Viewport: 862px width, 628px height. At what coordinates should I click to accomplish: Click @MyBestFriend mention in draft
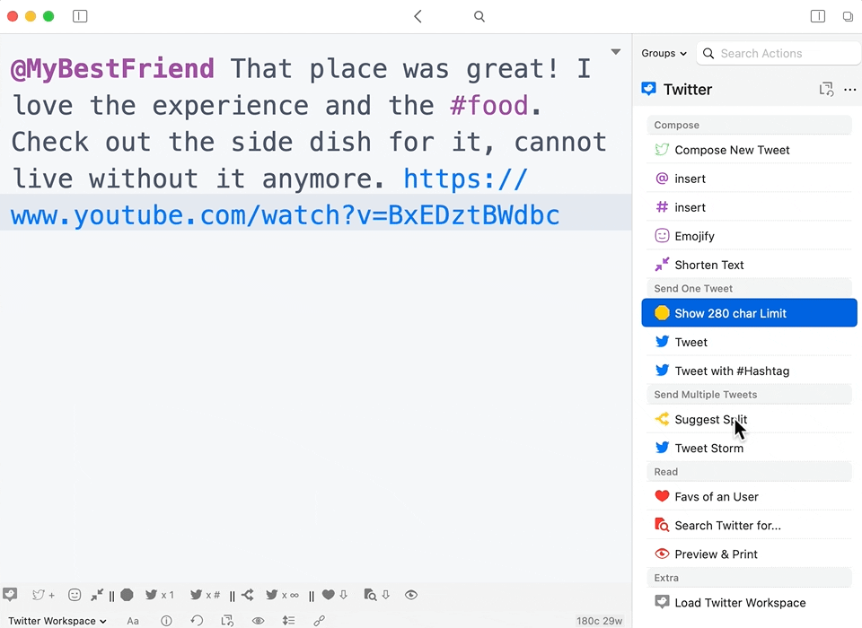click(112, 69)
